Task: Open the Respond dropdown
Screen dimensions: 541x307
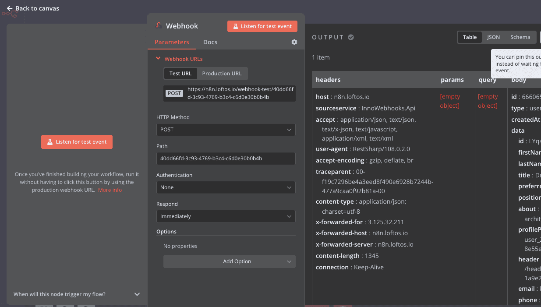Action: [x=226, y=216]
